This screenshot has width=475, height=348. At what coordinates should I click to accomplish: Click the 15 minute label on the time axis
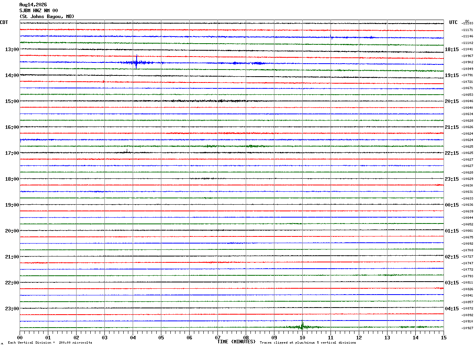pyautogui.click(x=444, y=337)
